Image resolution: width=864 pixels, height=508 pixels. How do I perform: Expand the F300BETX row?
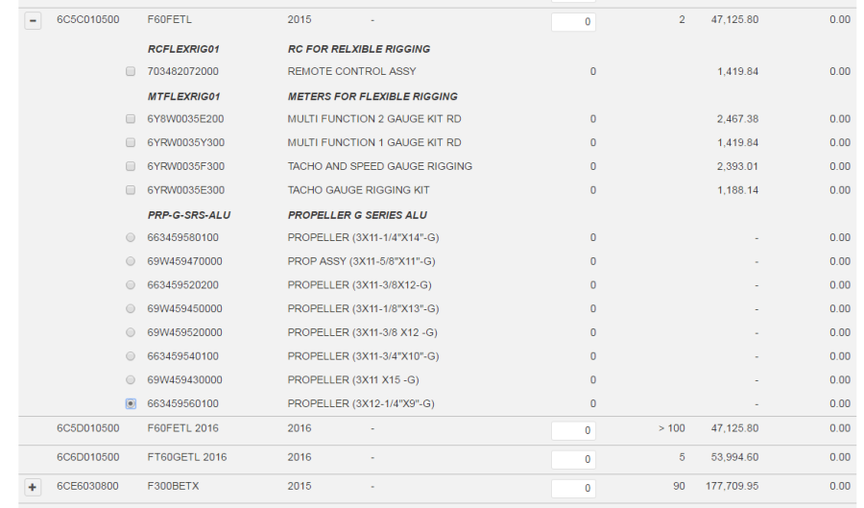click(x=33, y=488)
